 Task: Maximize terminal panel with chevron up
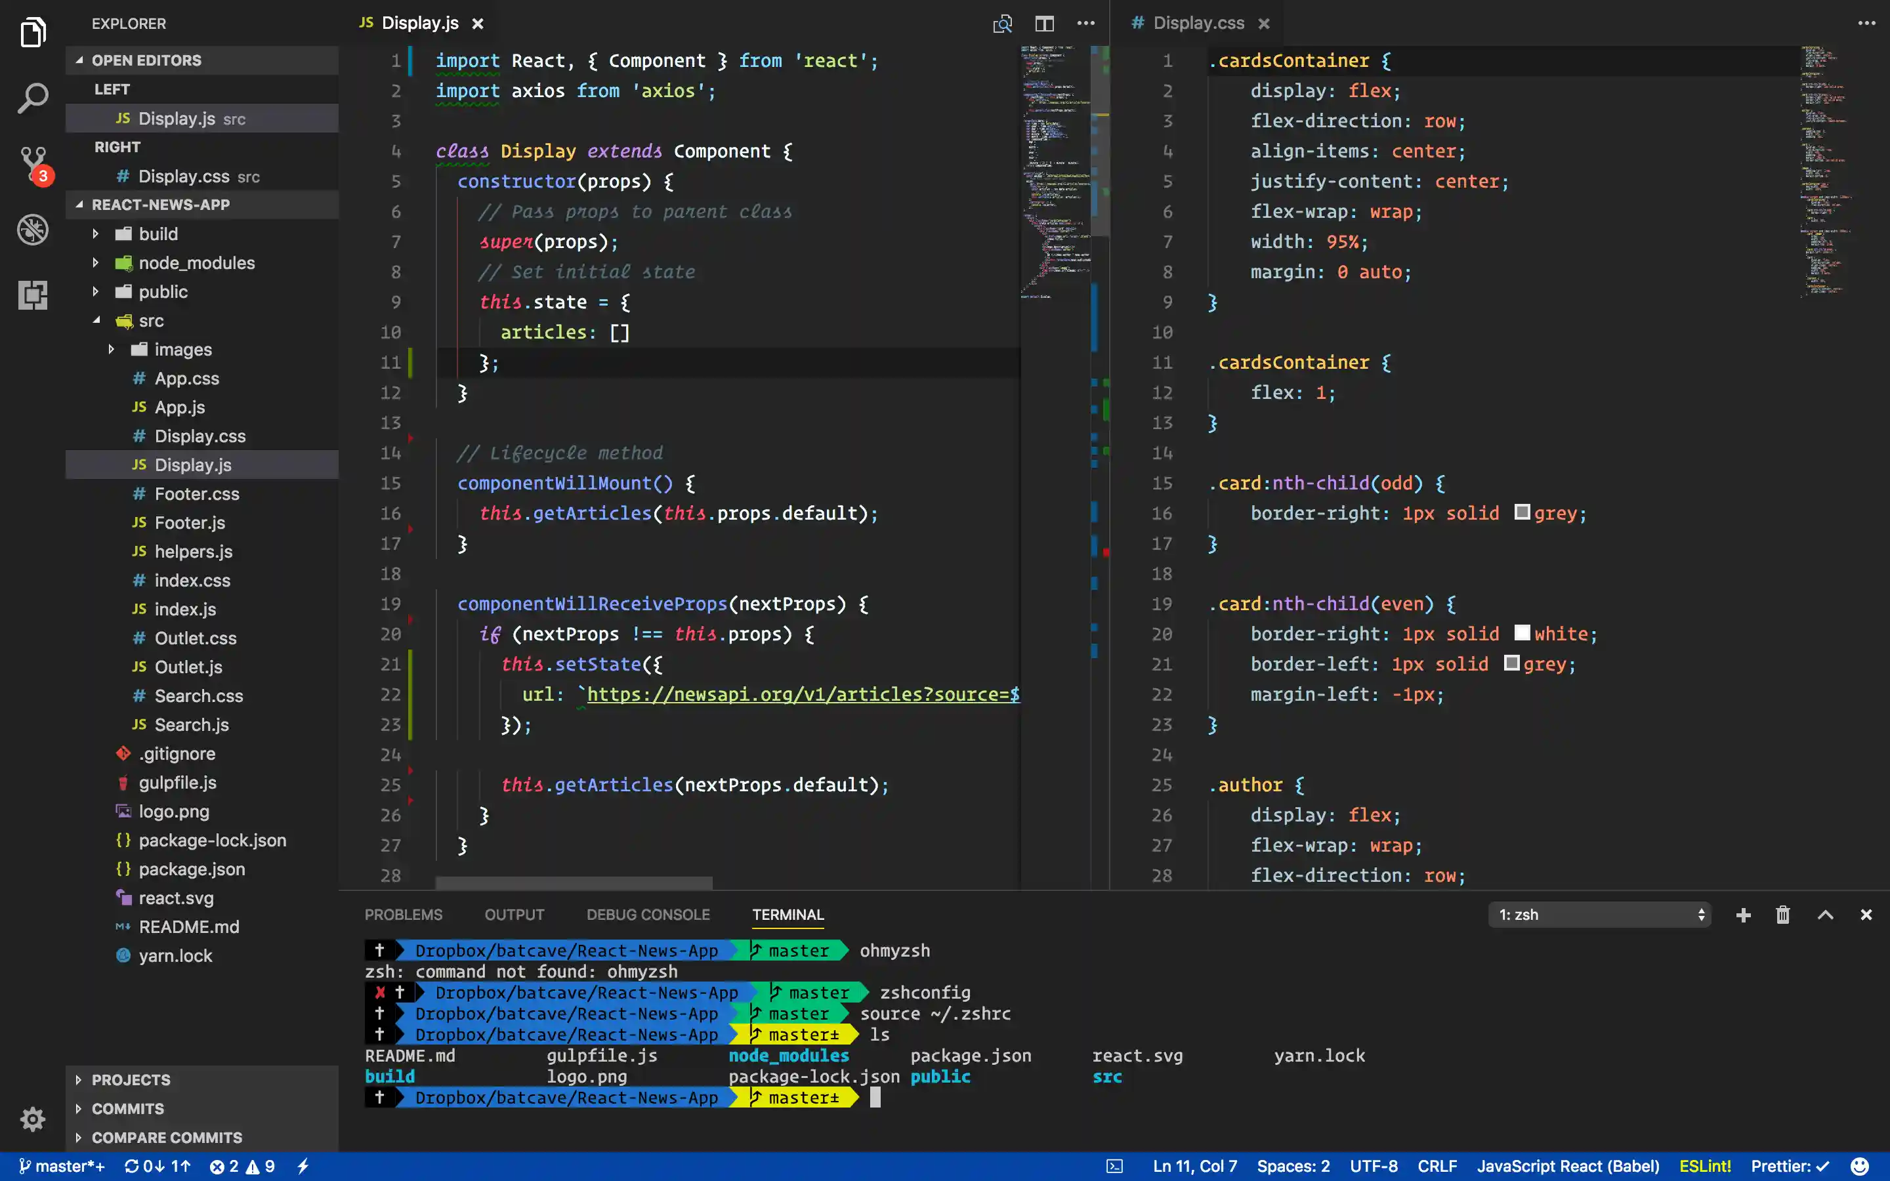coord(1825,915)
